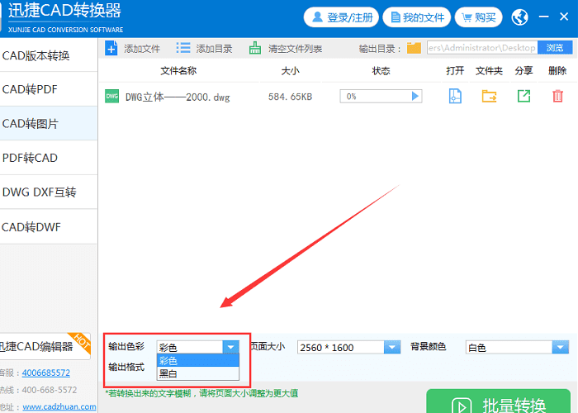Open the output directory folder icon
Viewport: 578px width, 413px height.
414,48
